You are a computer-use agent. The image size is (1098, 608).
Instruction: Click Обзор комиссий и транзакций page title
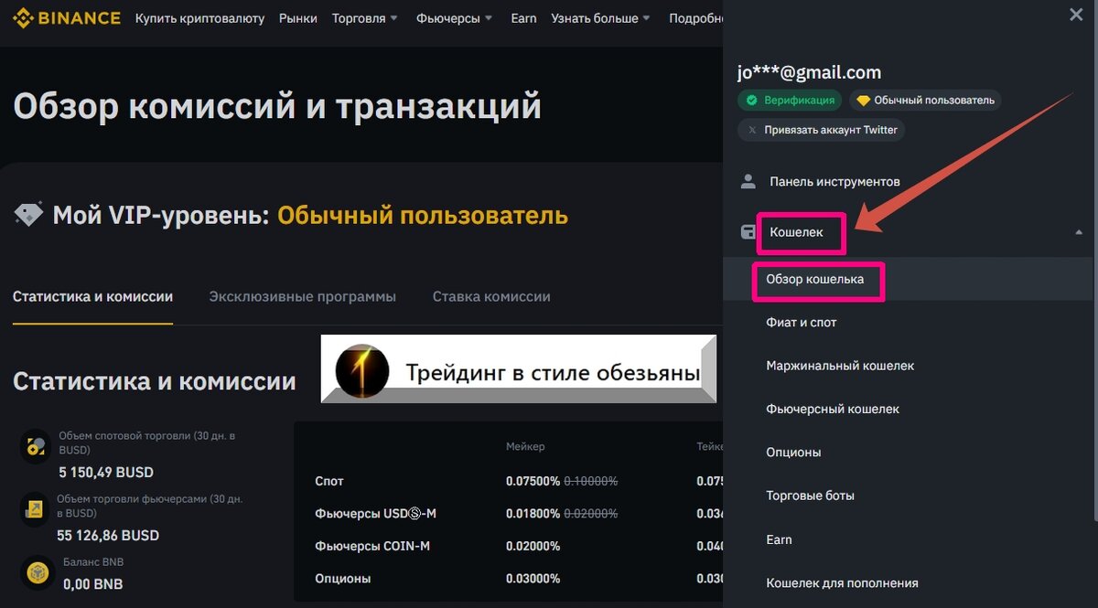(x=277, y=106)
